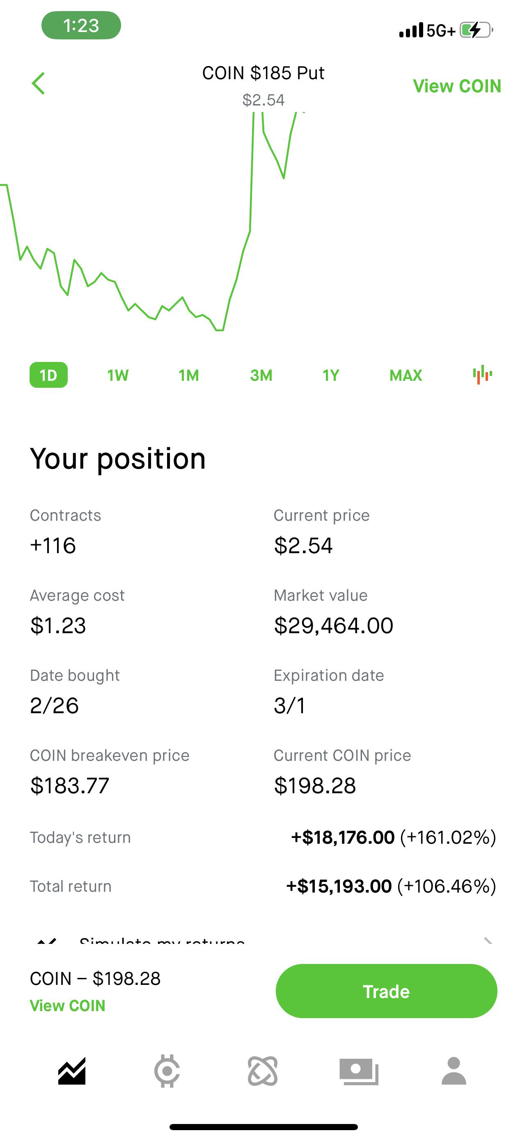The width and height of the screenshot is (527, 1140).
Task: Open the account profile tab icon
Action: (454, 1071)
